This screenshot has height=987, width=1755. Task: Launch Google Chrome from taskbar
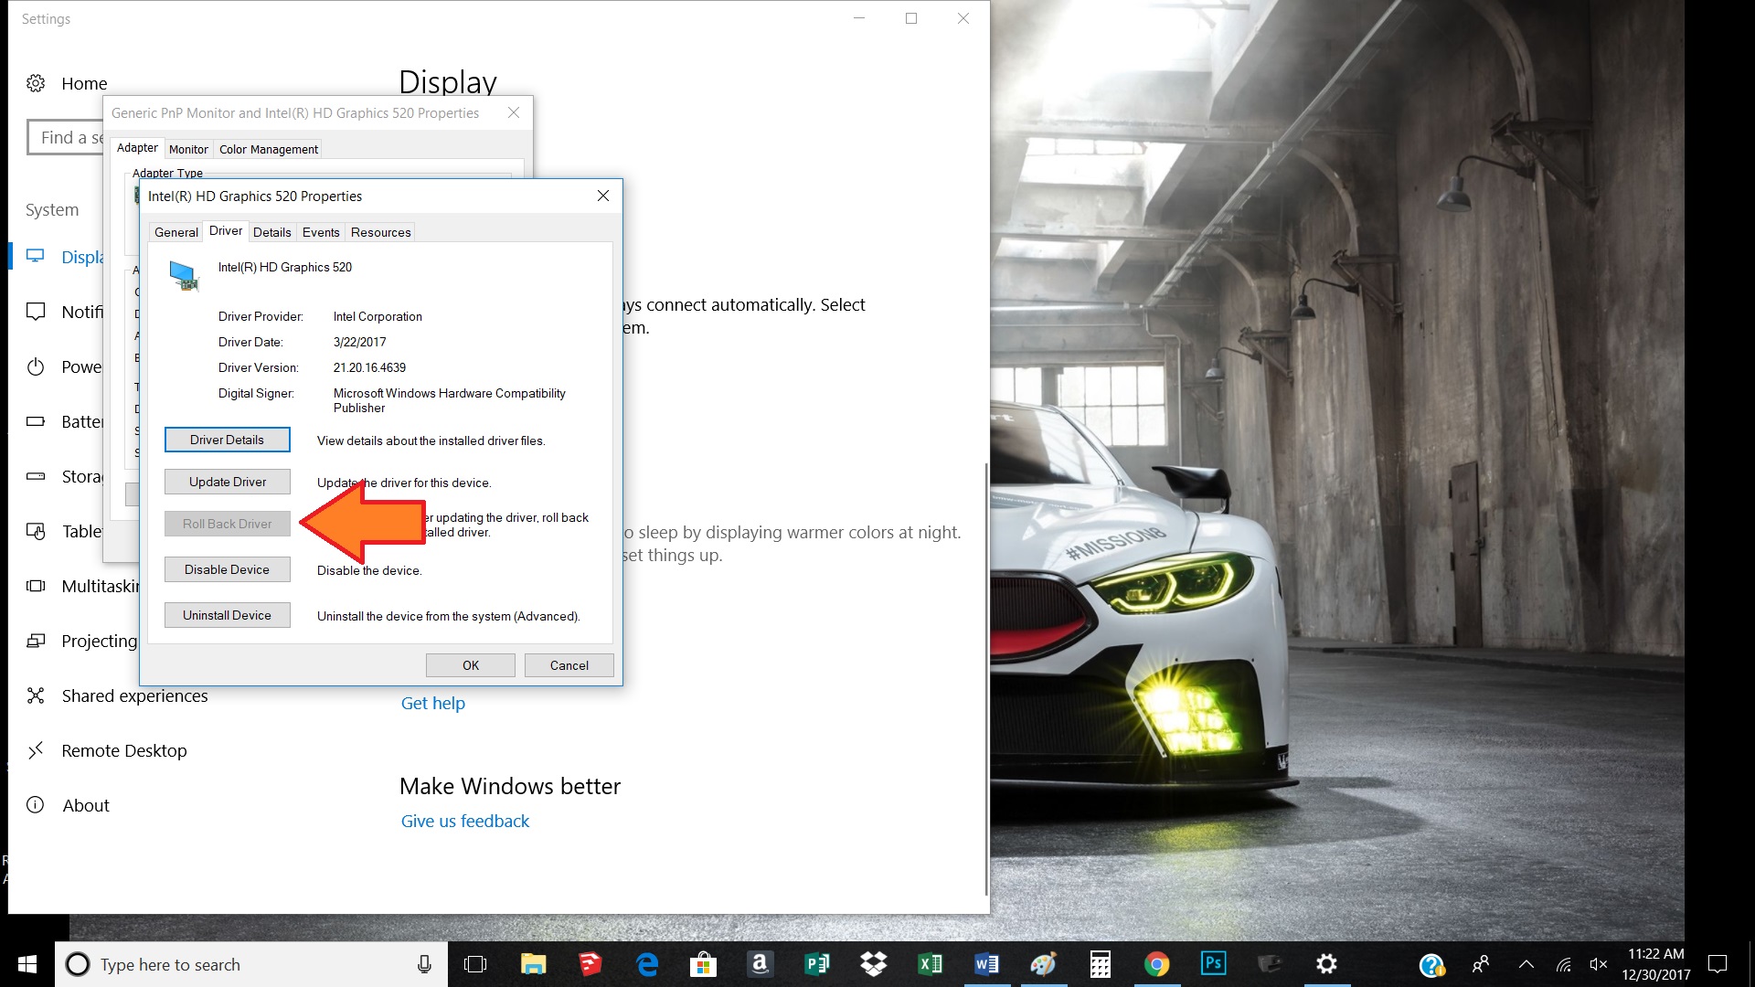[1156, 963]
